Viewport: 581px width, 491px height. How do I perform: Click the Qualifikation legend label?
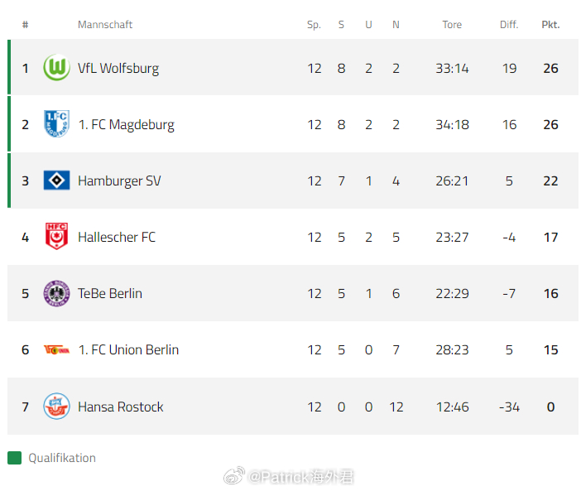tap(62, 458)
